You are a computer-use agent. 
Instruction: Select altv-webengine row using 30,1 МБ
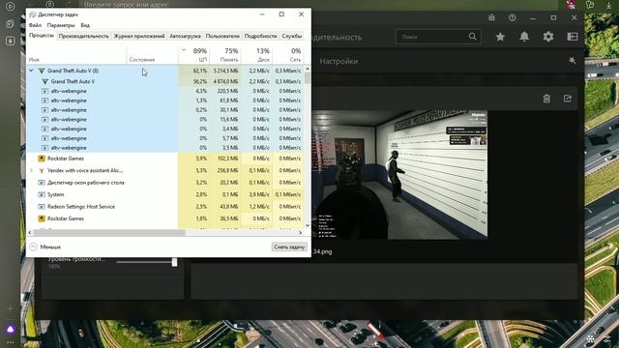165,110
